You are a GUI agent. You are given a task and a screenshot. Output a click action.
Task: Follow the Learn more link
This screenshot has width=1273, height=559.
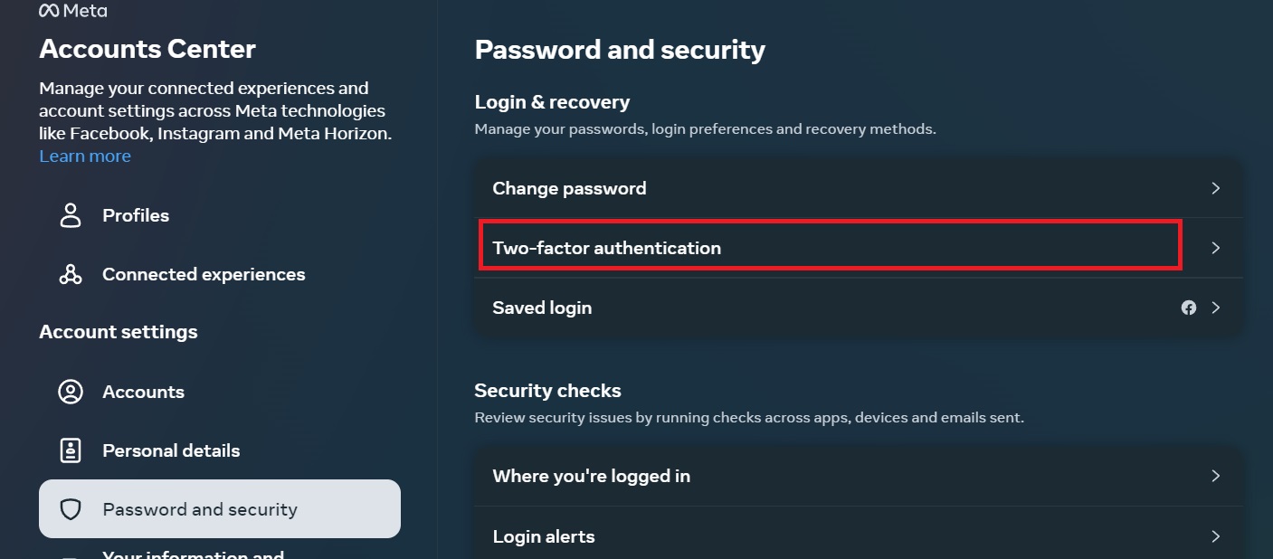pos(85,156)
